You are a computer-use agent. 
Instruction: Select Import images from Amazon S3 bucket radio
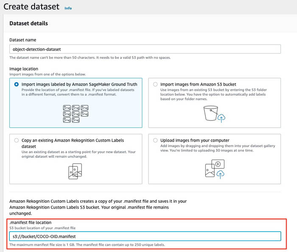[155, 84]
